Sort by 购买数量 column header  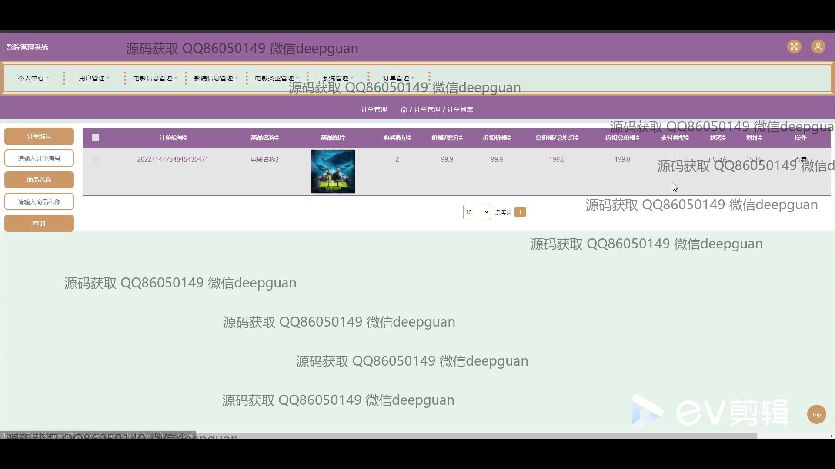point(397,138)
